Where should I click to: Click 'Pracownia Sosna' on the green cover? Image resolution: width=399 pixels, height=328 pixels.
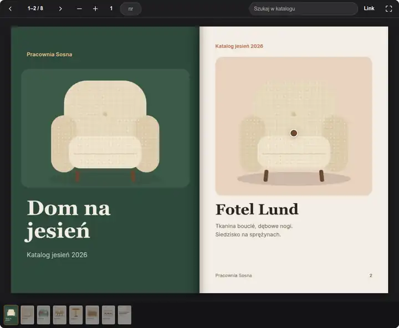(x=49, y=54)
